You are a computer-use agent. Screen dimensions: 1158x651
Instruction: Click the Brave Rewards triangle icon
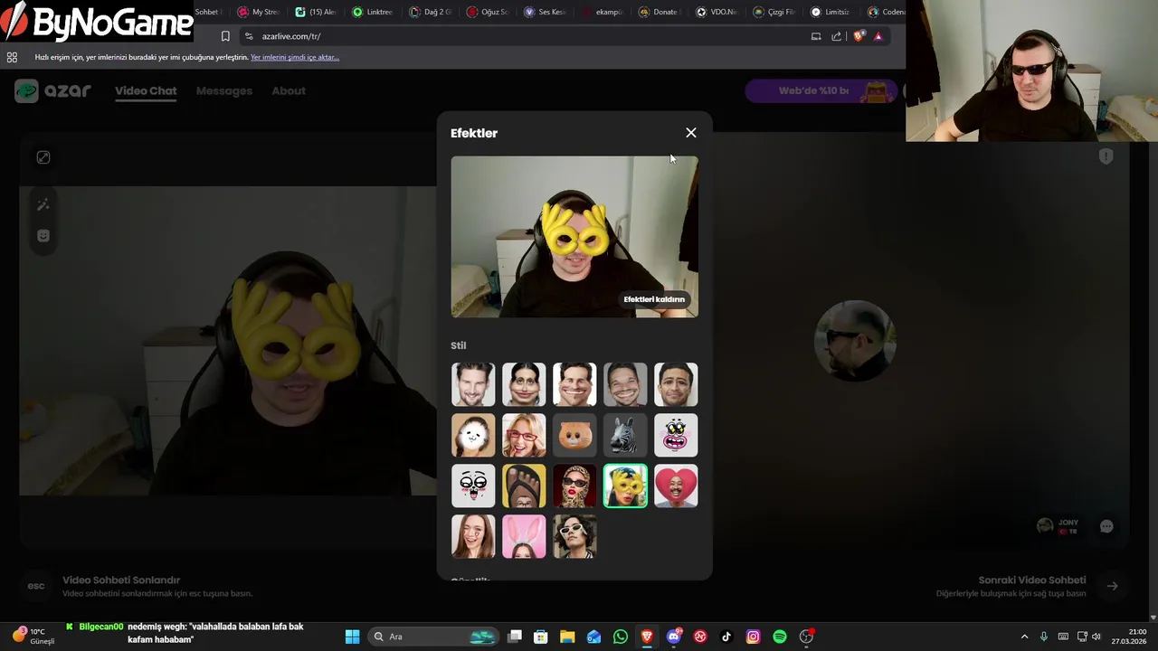[878, 36]
